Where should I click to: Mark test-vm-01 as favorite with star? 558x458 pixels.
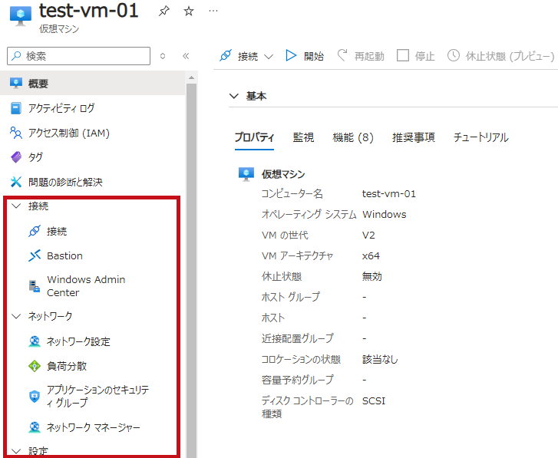[x=189, y=11]
